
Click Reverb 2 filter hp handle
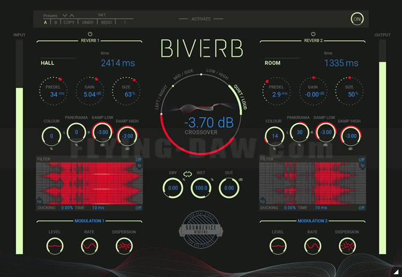pos(262,201)
